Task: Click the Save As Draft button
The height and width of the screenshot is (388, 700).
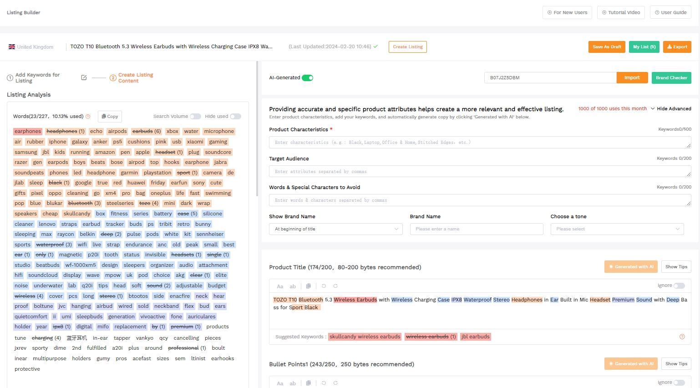Action: point(607,46)
